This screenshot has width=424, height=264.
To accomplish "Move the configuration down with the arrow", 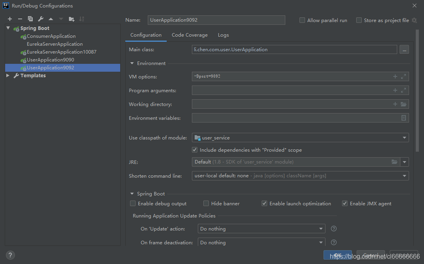I will pos(61,19).
